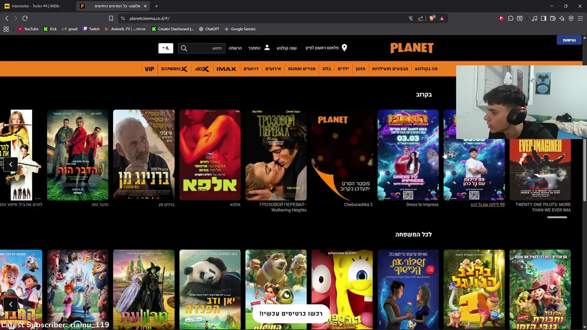Click the PLANET logo in the header
This screenshot has width=587, height=330.
click(412, 48)
